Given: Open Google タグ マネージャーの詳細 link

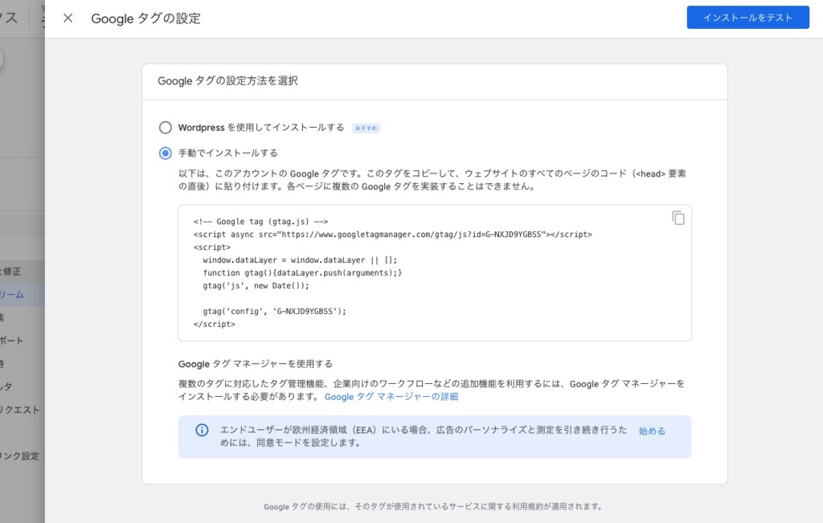Looking at the screenshot, I should click(391, 397).
